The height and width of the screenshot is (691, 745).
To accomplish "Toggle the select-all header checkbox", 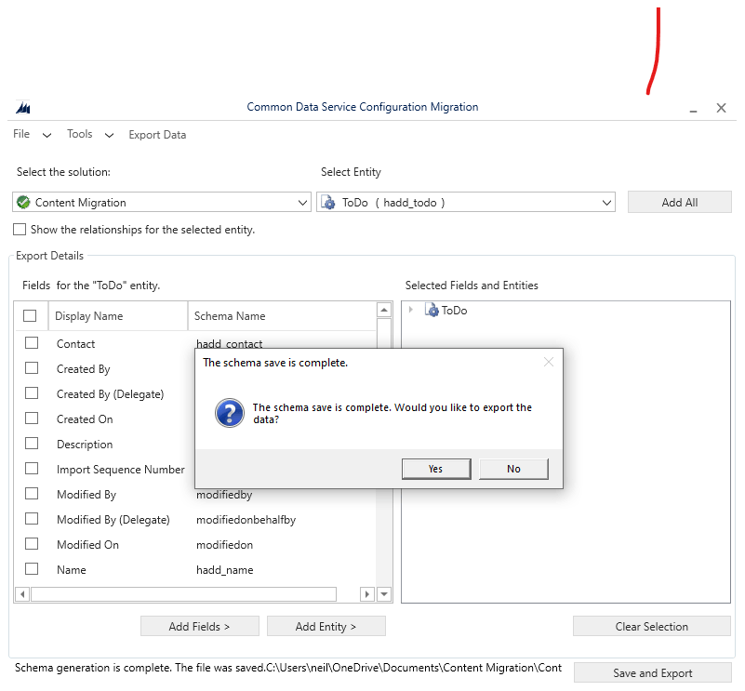I will click(30, 315).
